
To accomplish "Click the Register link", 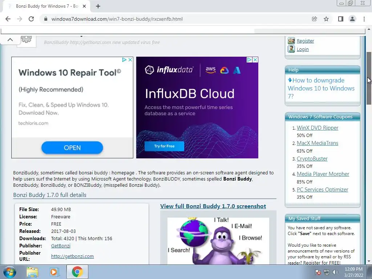I will click(x=305, y=41).
